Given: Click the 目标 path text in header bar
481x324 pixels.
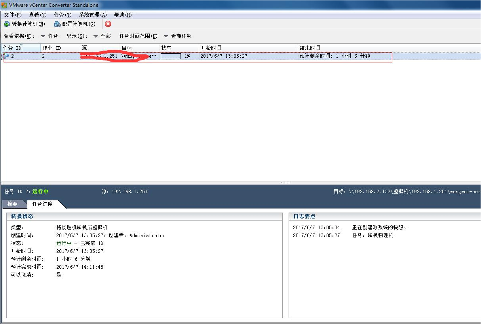Looking at the screenshot, I should click(407, 191).
